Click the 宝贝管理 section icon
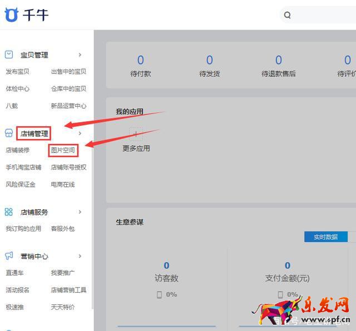 pyautogui.click(x=9, y=55)
